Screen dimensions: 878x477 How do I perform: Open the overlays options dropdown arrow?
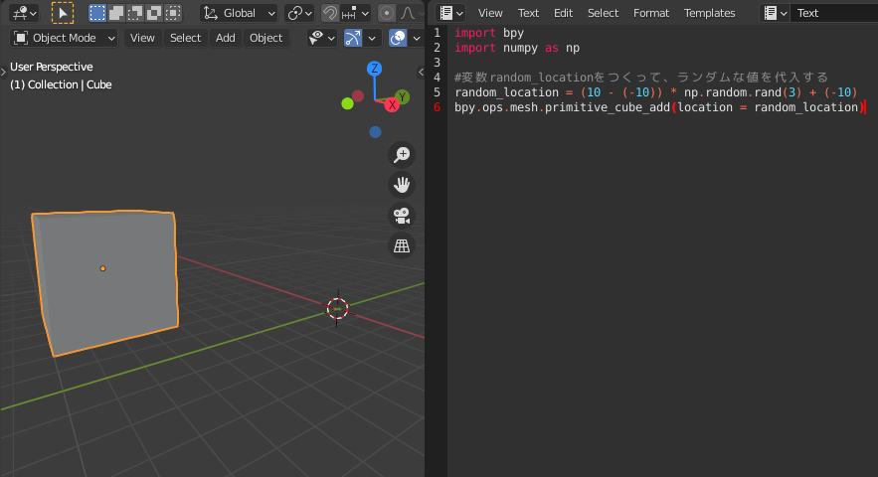click(417, 38)
